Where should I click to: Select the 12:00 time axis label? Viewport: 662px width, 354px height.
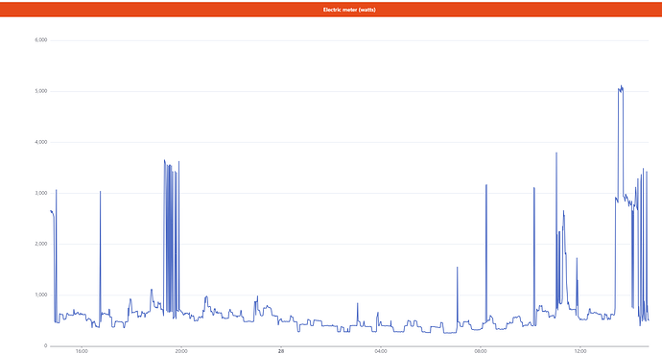click(x=580, y=351)
